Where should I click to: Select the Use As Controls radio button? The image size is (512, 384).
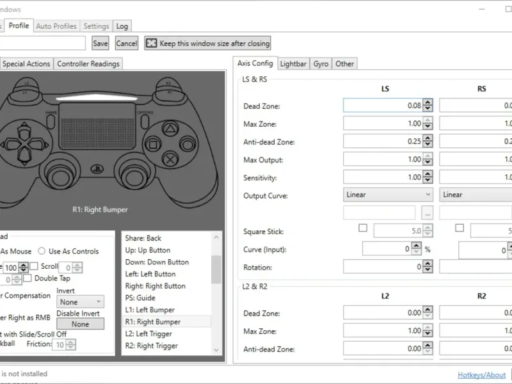click(x=42, y=251)
